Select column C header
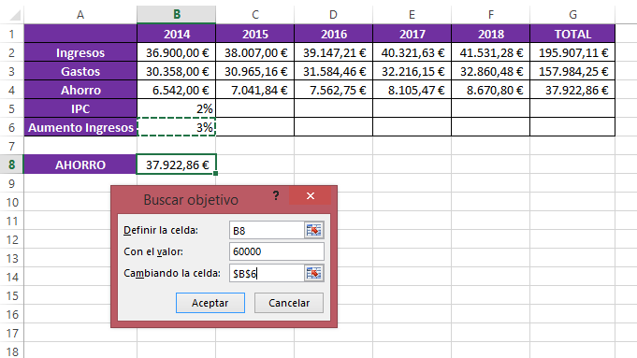 [255, 15]
